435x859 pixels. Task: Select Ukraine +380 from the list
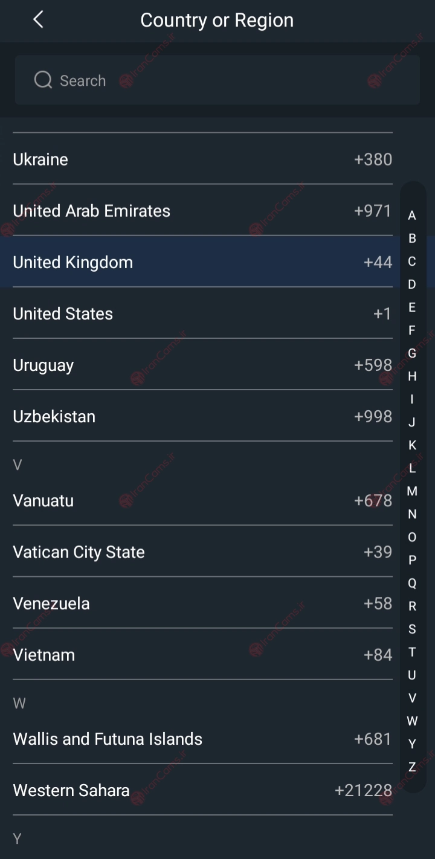tap(202, 159)
